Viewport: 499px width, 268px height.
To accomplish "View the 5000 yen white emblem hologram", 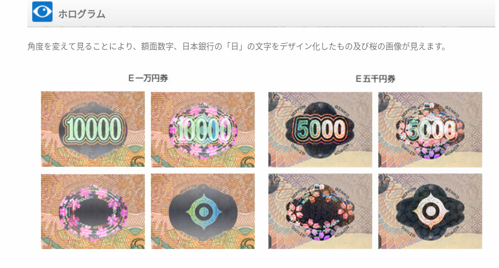I will click(x=430, y=212).
